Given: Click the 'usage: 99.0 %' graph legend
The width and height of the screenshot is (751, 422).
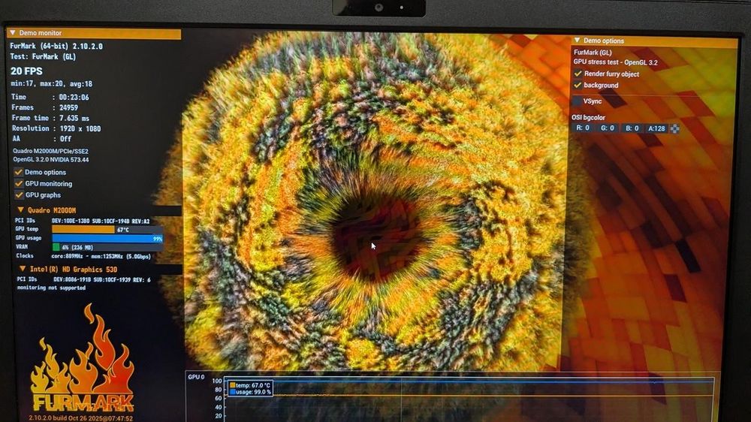Looking at the screenshot, I should click(x=251, y=392).
